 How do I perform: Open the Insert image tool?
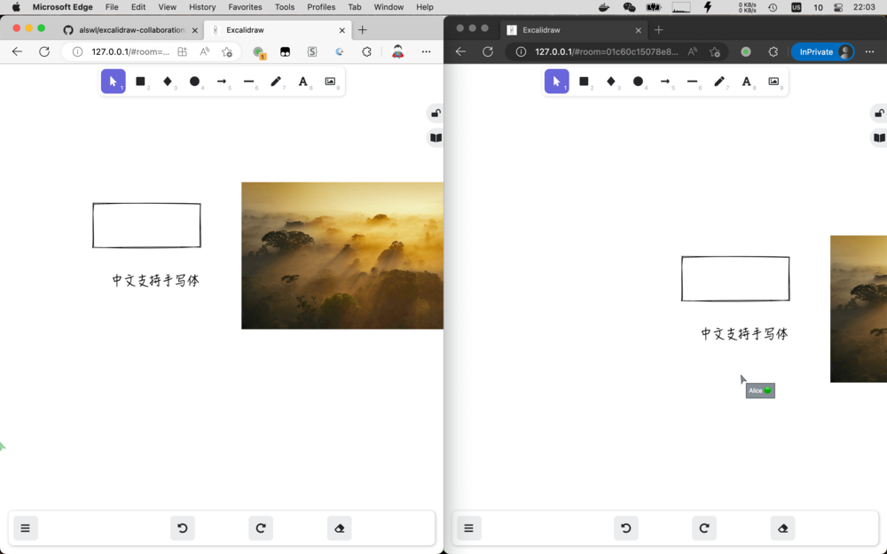click(330, 81)
